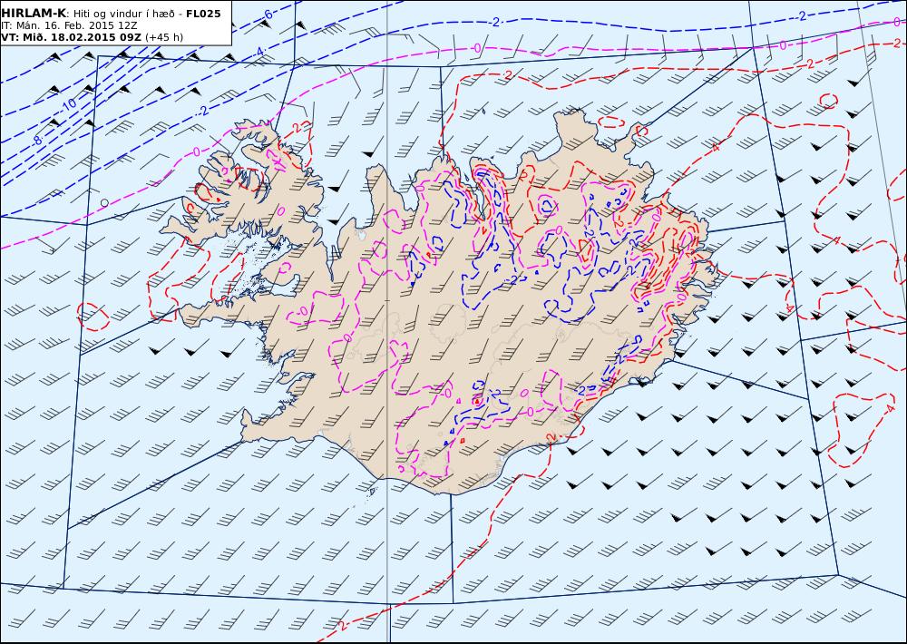
Task: Click the bold HIRLAM-K title text
Action: pyautogui.click(x=34, y=14)
